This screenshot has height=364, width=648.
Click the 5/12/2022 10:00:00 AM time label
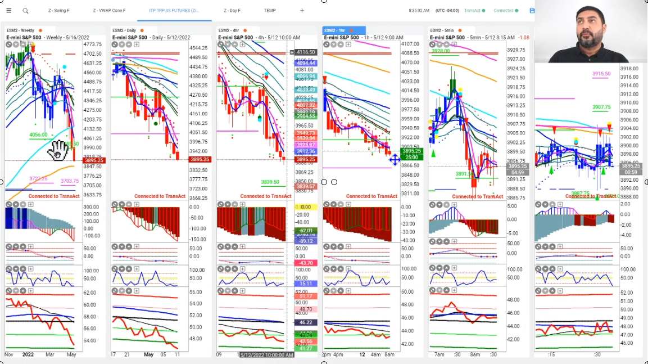point(266,355)
